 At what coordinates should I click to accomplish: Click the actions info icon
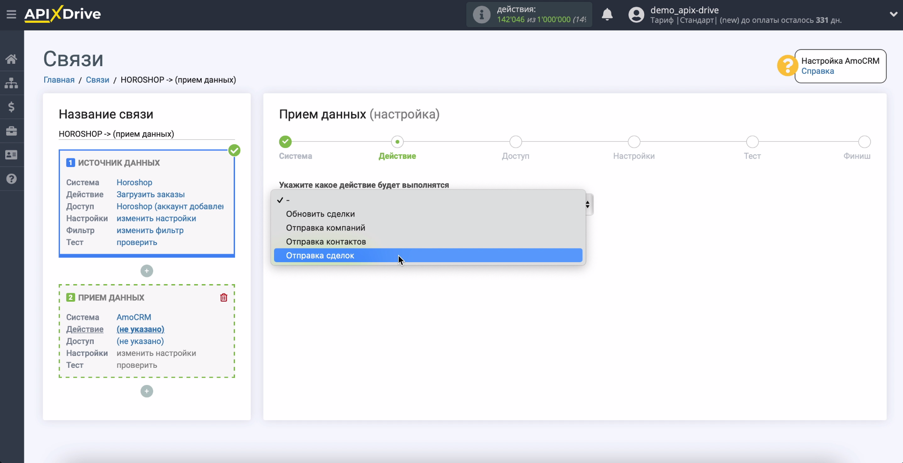click(x=481, y=15)
